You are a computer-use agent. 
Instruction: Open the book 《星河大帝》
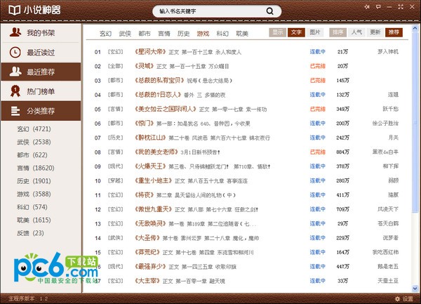point(150,51)
